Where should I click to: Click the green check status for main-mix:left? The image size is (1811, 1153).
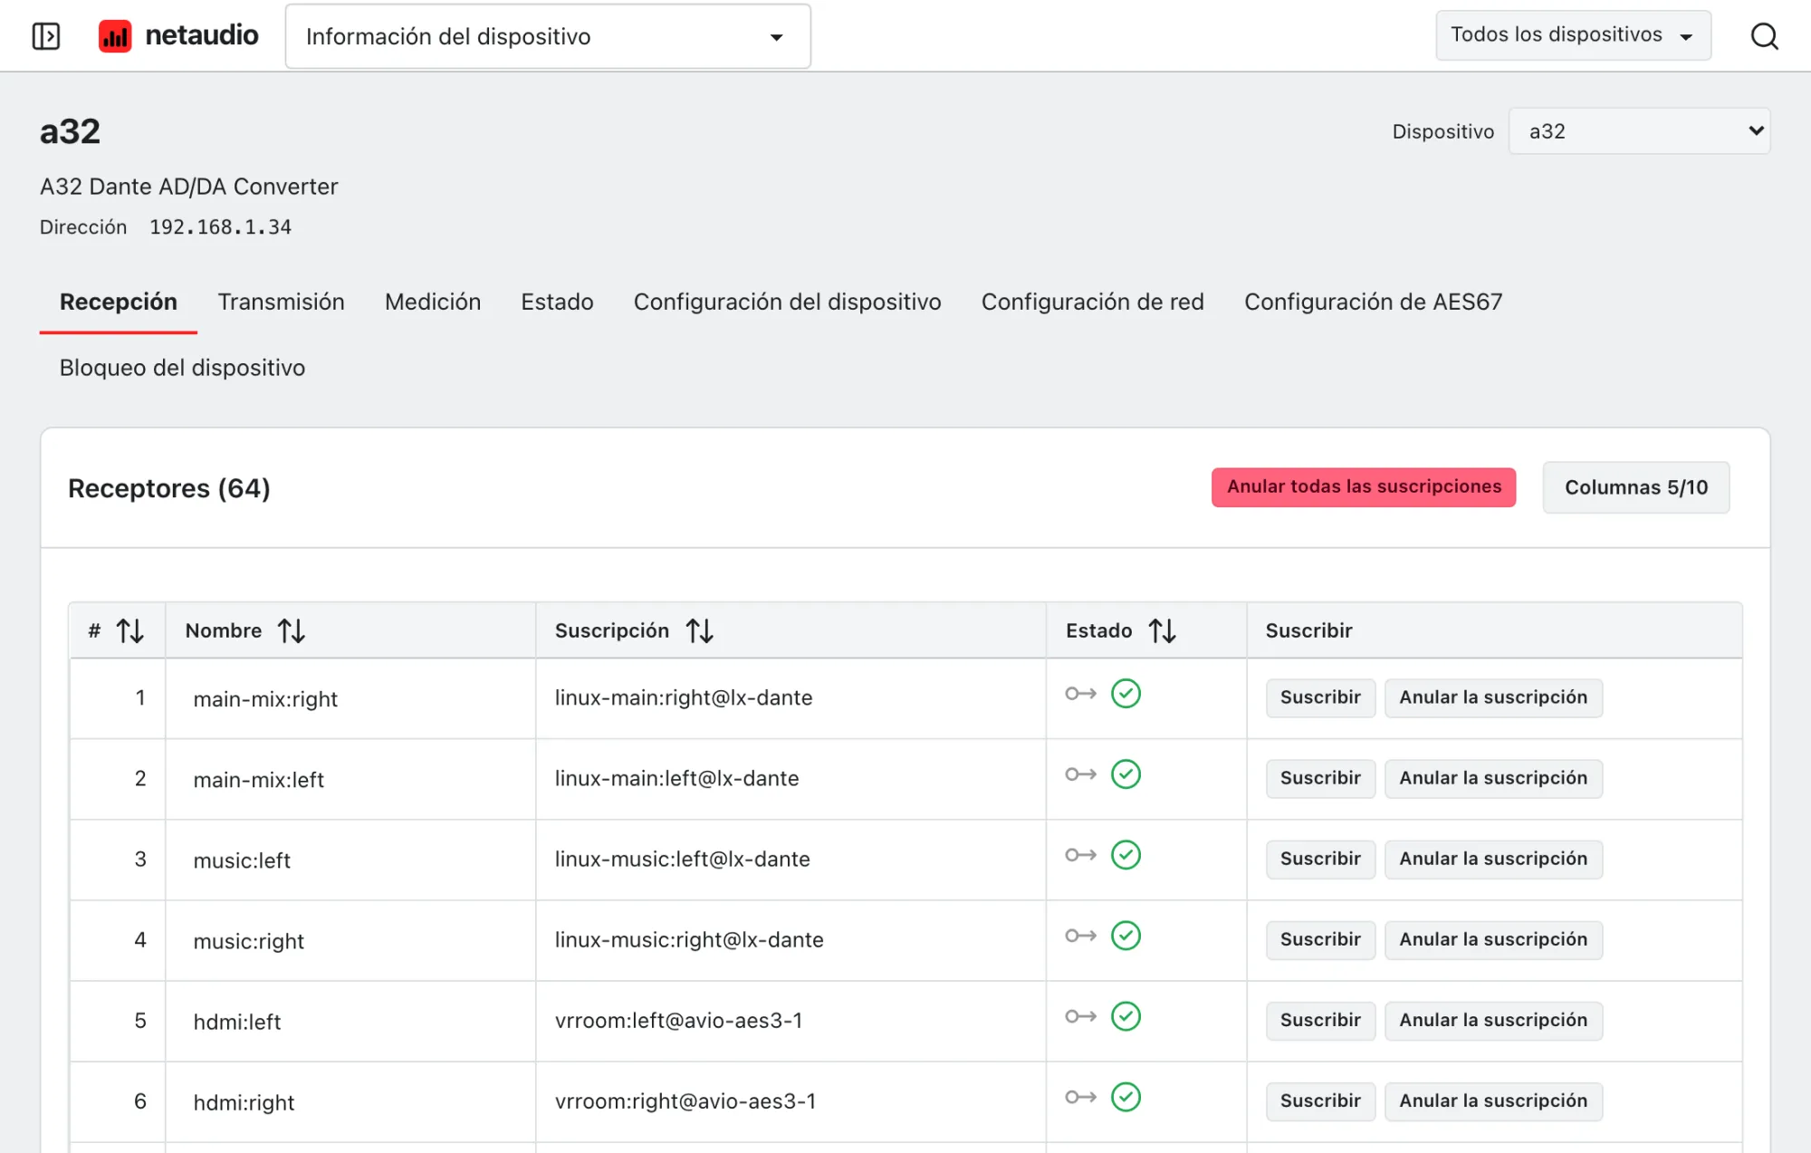(1126, 774)
